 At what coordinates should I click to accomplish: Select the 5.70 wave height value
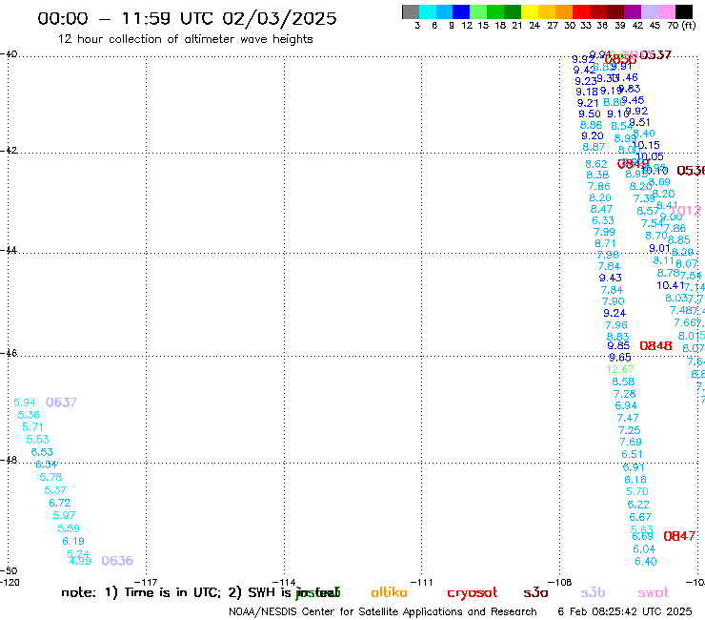click(637, 491)
